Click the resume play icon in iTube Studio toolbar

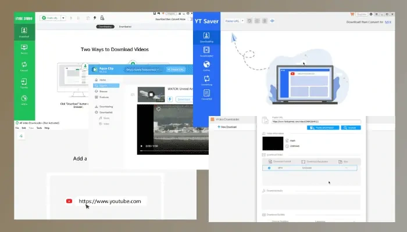coord(71,18)
